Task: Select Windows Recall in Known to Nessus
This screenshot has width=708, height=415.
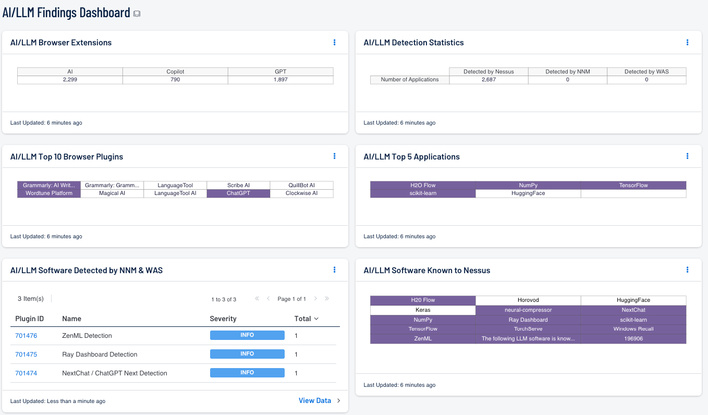Action: pos(633,329)
